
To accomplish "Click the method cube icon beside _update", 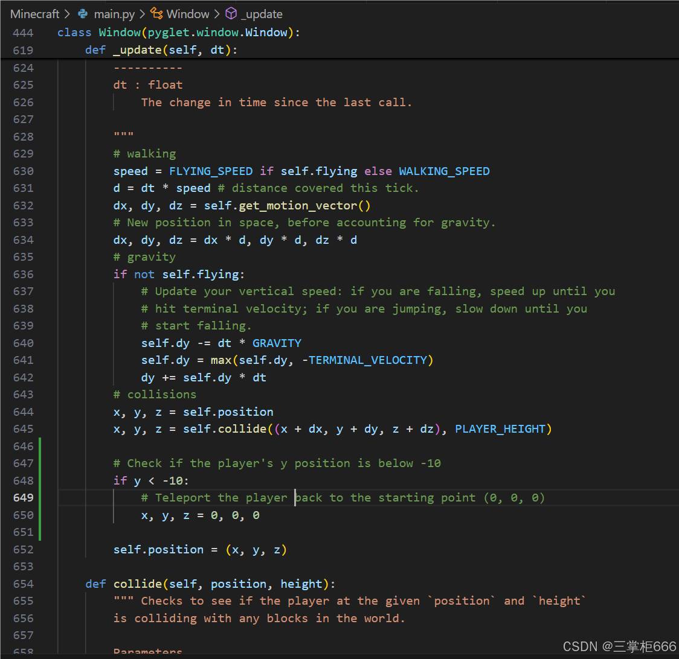I will pos(231,14).
